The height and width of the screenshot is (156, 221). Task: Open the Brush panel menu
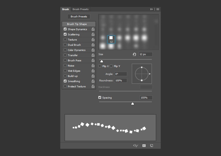click(158, 9)
